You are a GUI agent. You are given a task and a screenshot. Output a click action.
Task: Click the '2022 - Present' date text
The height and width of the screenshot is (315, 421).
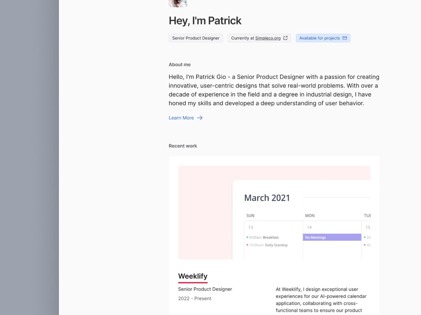(195, 298)
